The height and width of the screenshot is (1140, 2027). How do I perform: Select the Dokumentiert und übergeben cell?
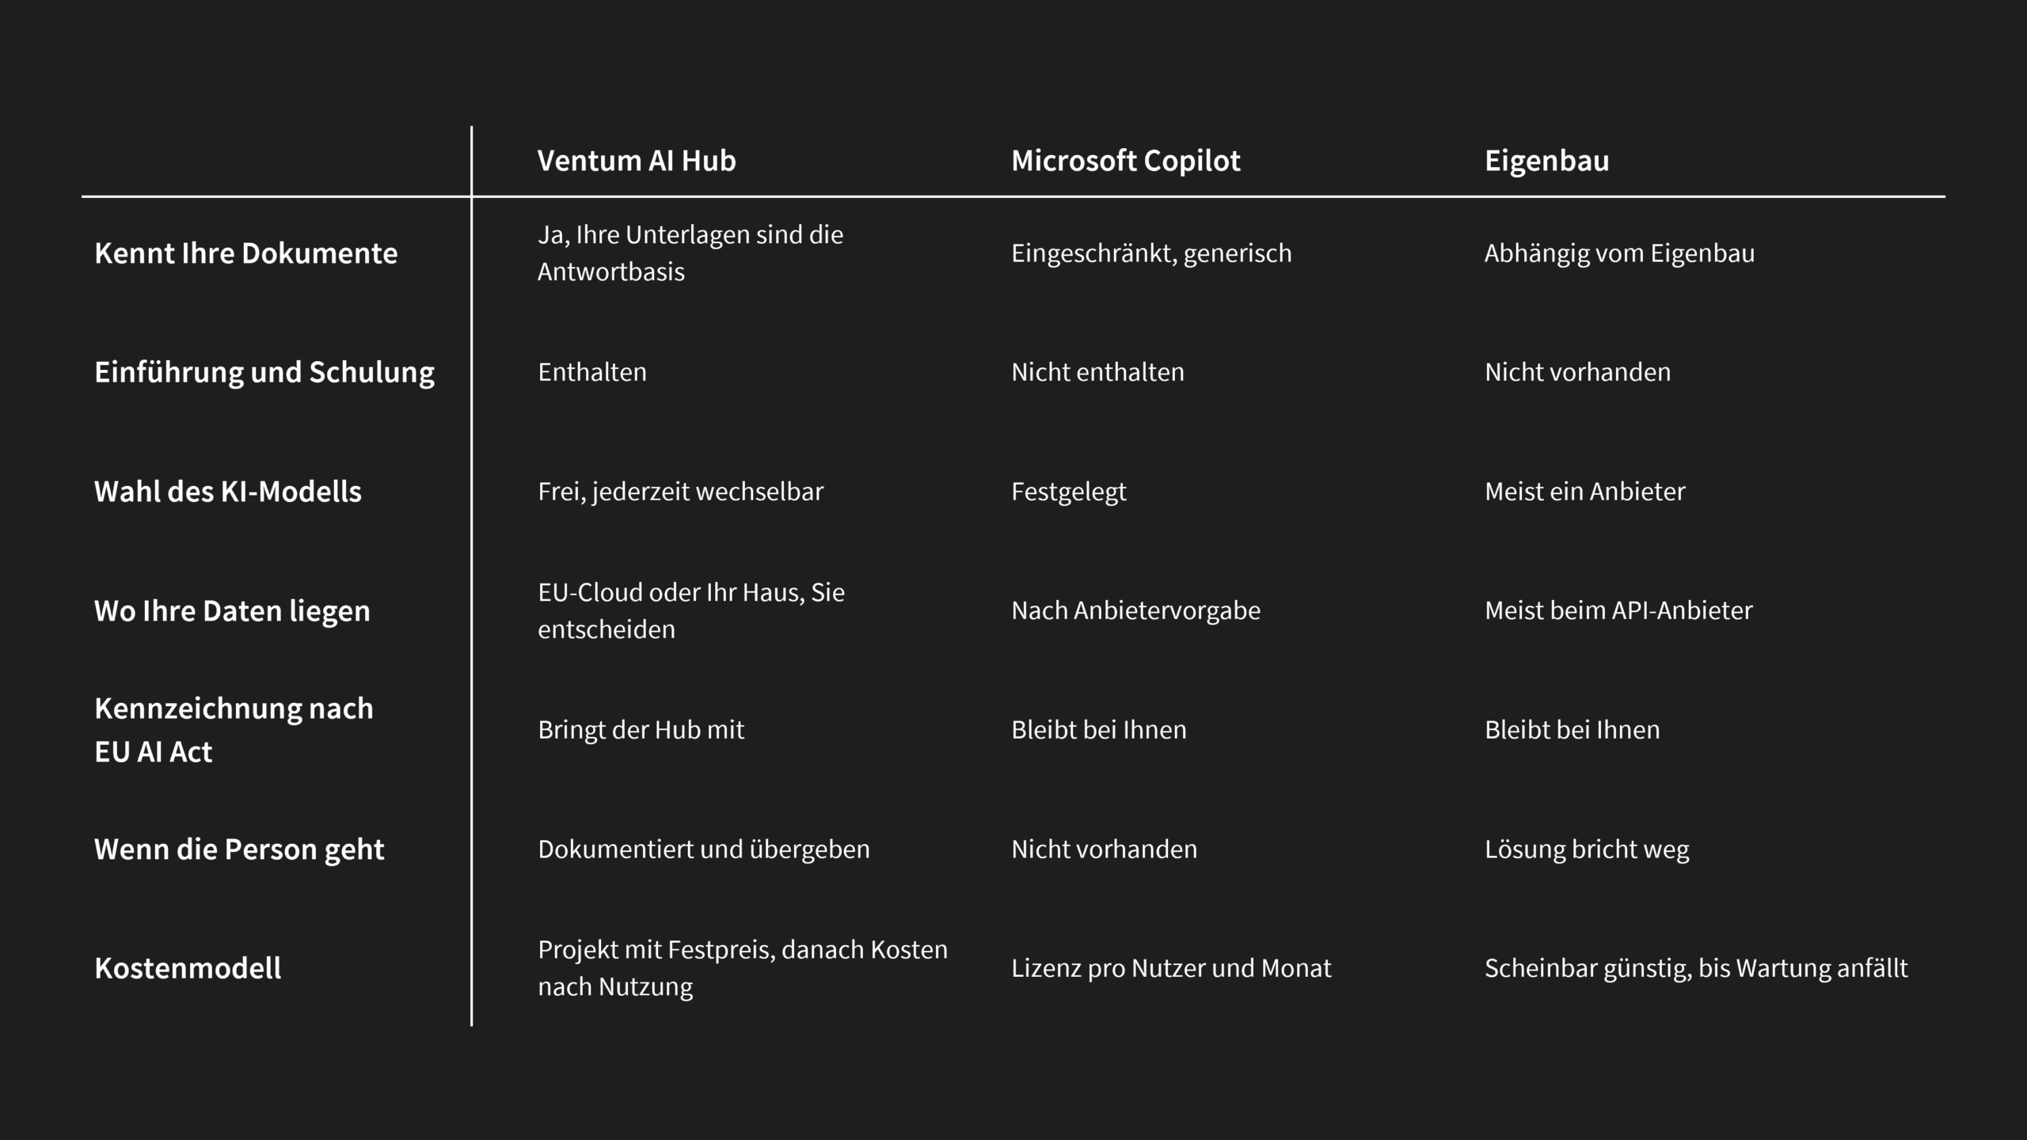pyautogui.click(x=704, y=849)
